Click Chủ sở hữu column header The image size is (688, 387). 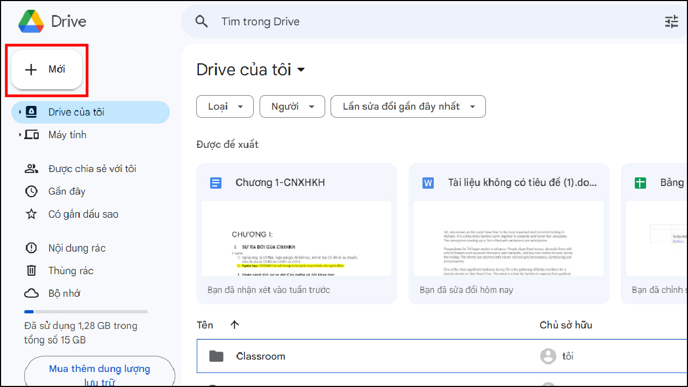[x=565, y=325]
